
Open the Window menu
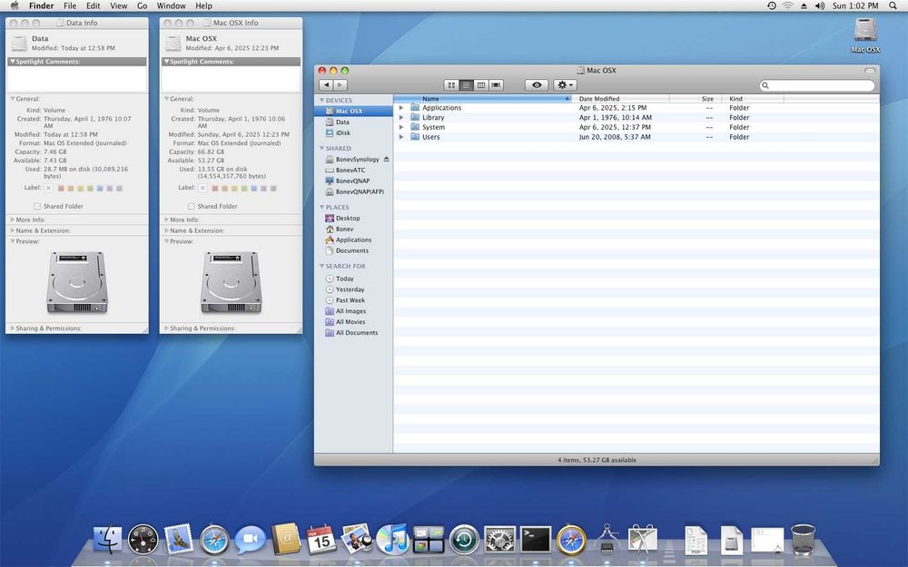(x=172, y=5)
